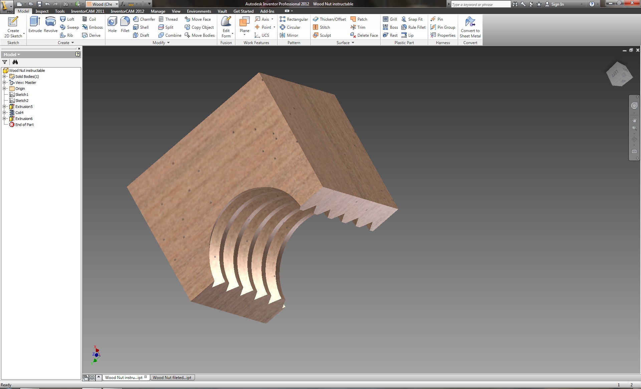Screen dimensions: 641x389
Task: Select the Rib tool
Action: [x=66, y=35]
